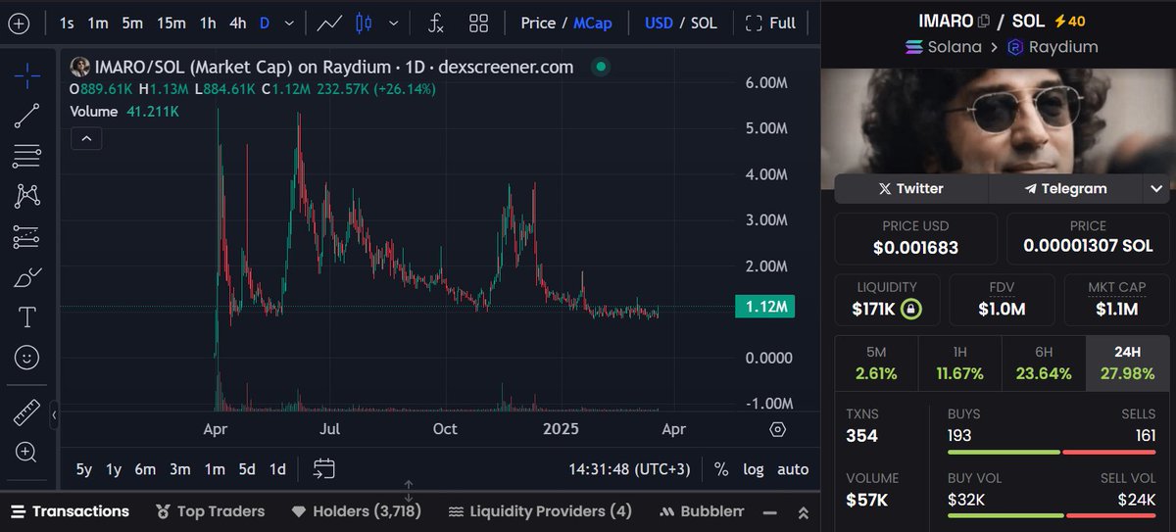Click the buy volume ratio bar

click(1052, 515)
